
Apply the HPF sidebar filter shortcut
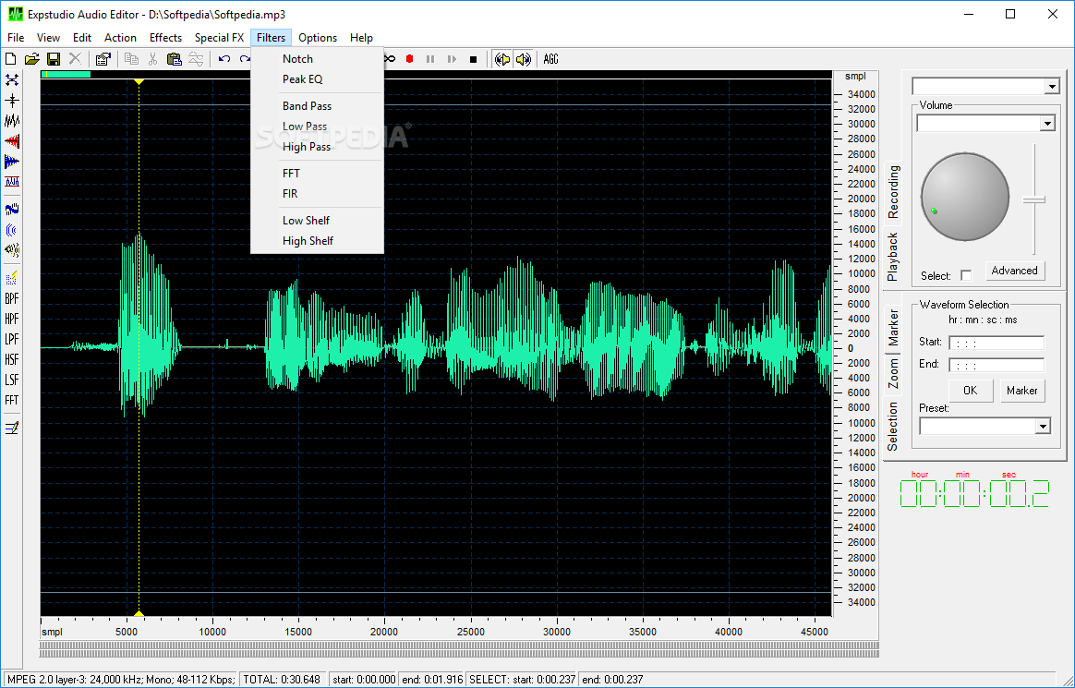click(12, 319)
